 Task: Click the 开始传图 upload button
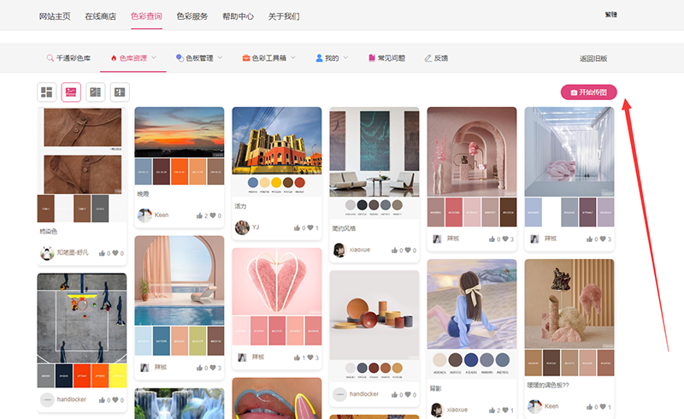click(x=588, y=92)
